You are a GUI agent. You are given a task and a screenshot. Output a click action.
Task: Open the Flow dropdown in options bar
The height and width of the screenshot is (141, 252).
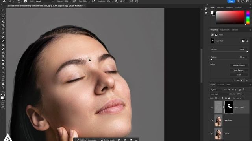89,1
